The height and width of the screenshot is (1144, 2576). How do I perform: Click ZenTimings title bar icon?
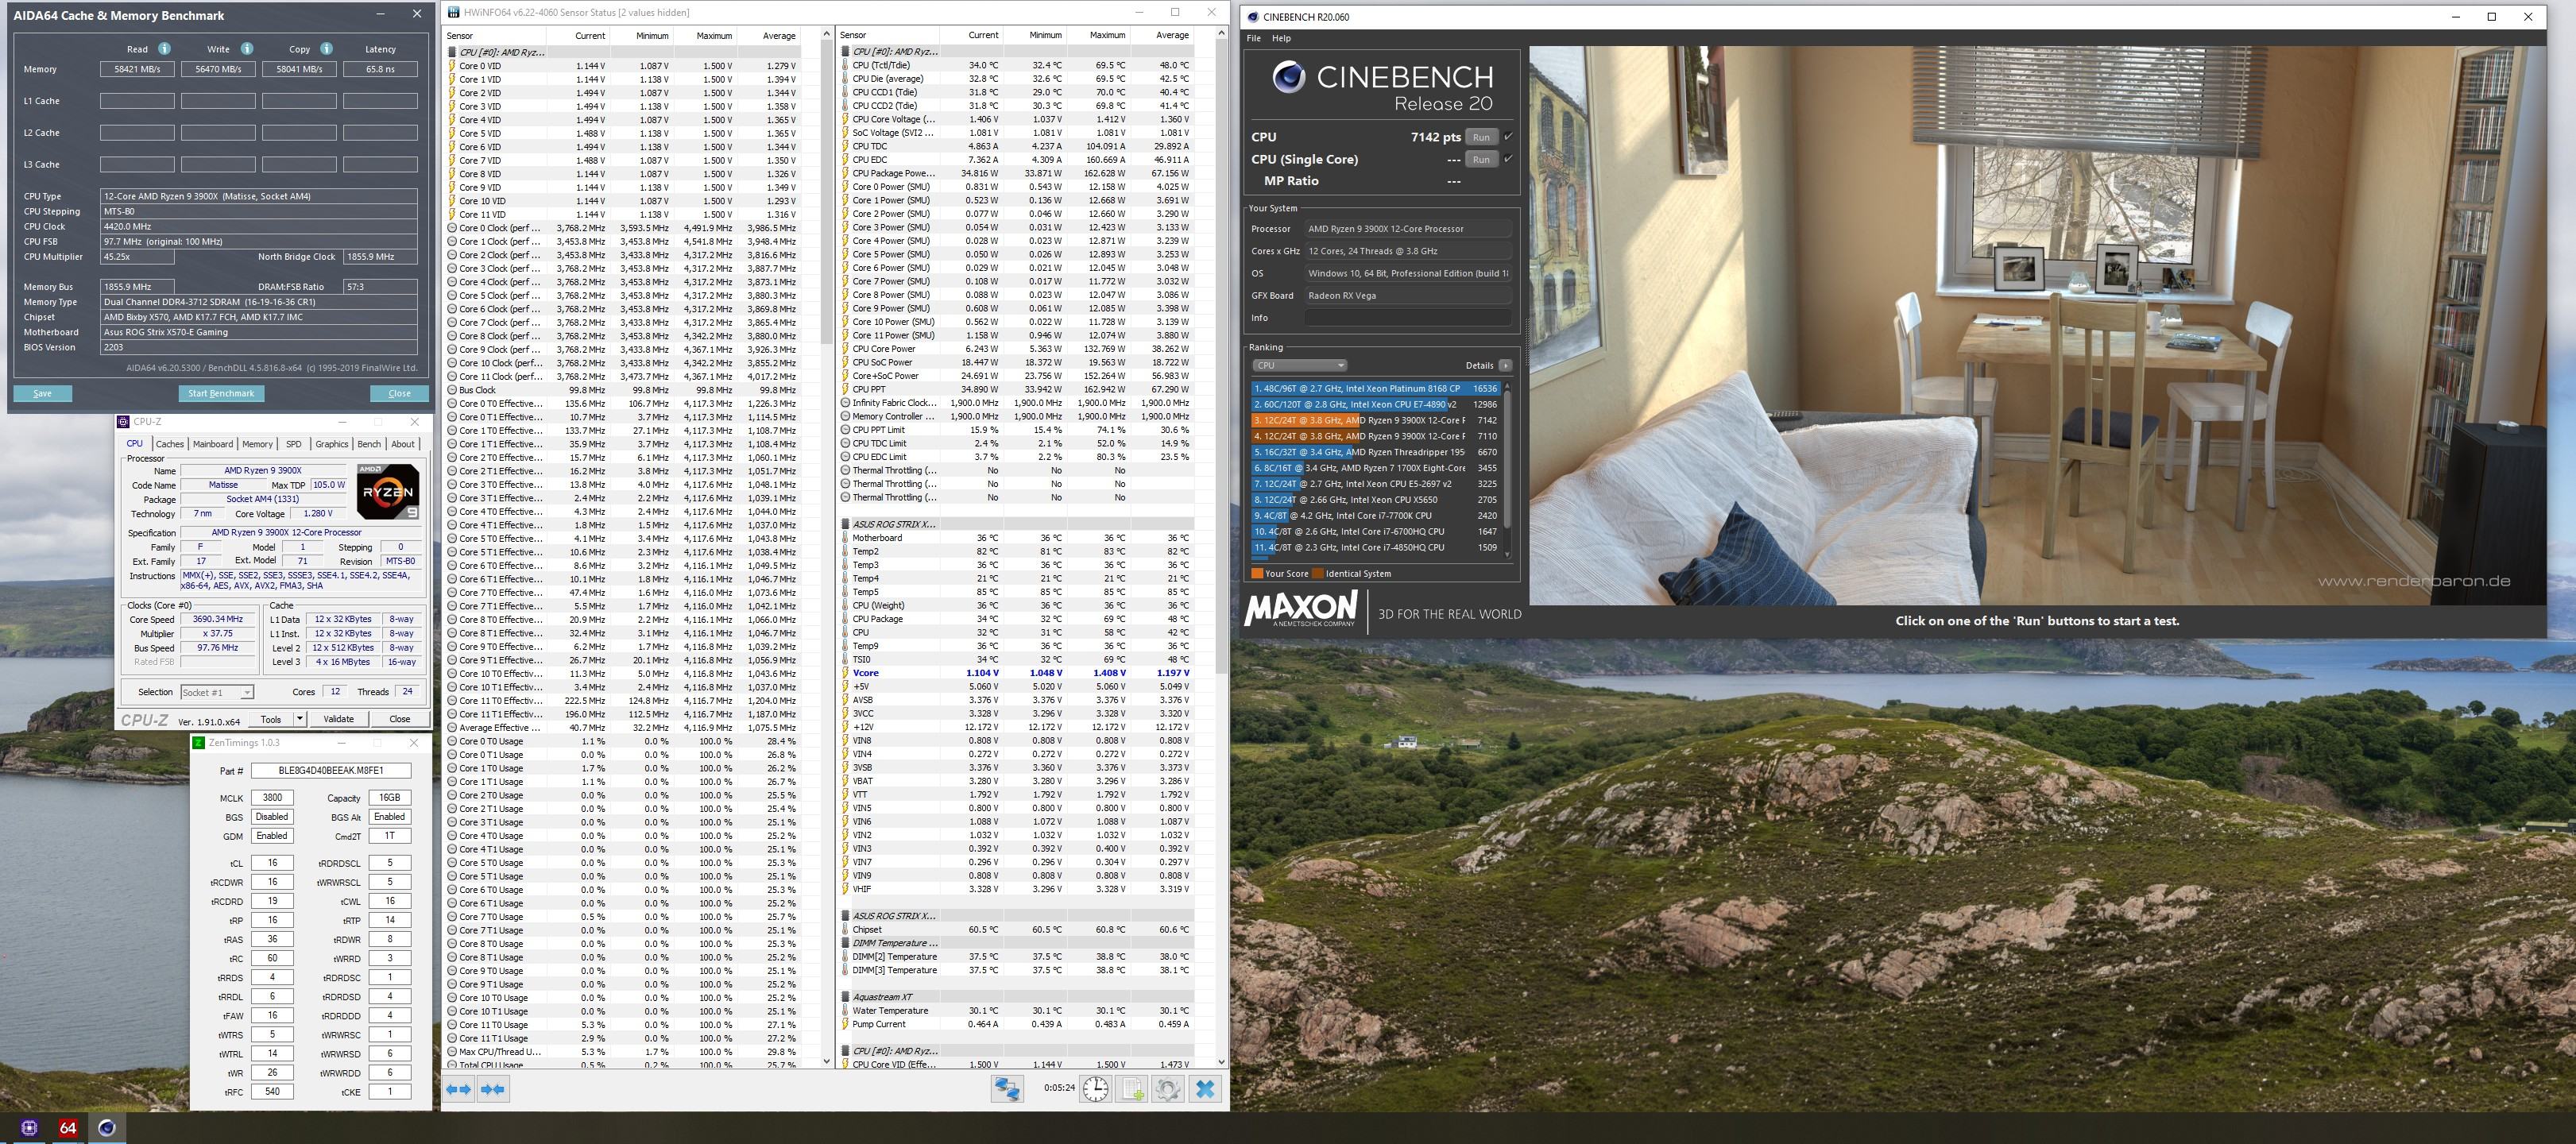199,743
